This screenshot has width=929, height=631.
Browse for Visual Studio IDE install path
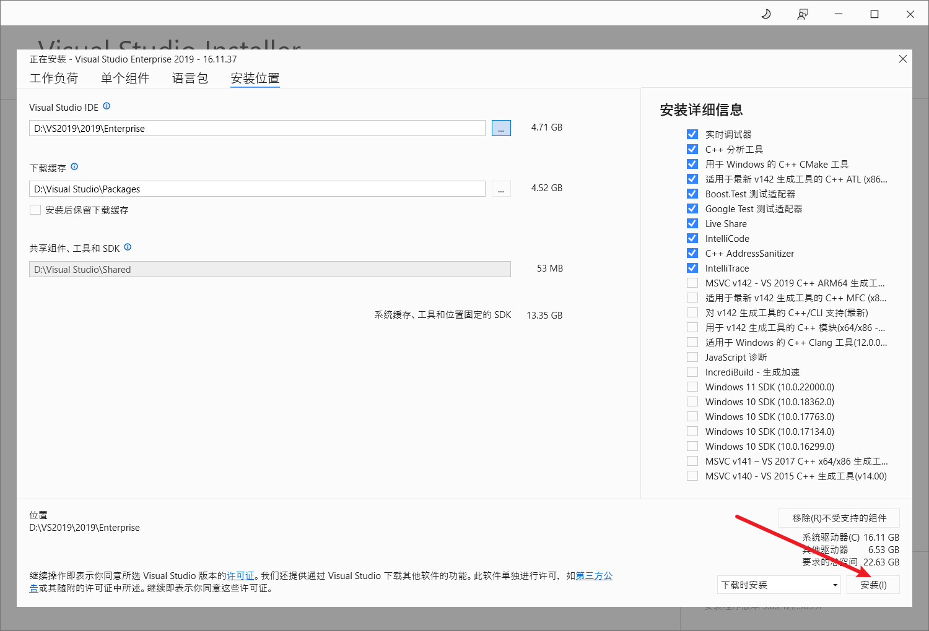click(x=501, y=128)
